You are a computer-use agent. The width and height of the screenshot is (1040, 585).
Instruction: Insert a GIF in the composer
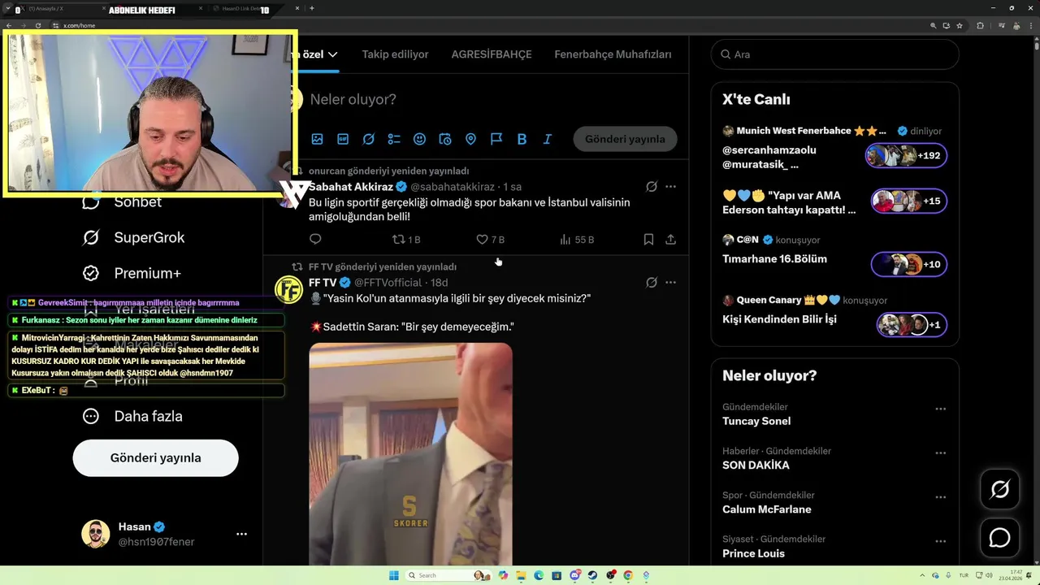343,139
